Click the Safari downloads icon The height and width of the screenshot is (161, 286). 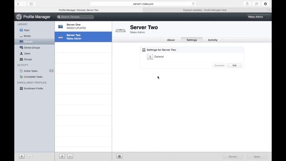(x=265, y=4)
